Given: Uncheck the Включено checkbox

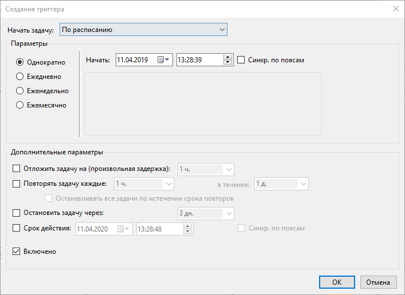Looking at the screenshot, I should 16,251.
